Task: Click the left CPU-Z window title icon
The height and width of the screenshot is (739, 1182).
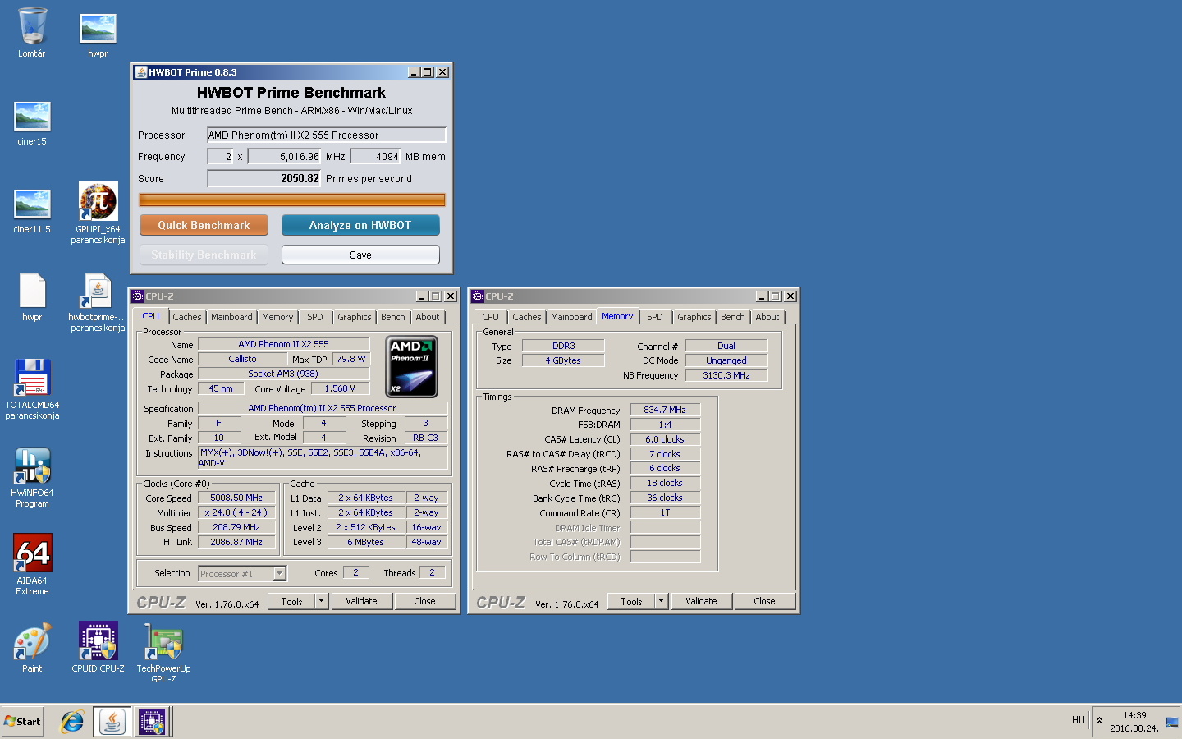Action: pyautogui.click(x=138, y=296)
